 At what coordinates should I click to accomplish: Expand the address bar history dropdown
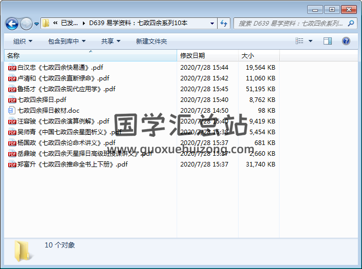pos(212,23)
